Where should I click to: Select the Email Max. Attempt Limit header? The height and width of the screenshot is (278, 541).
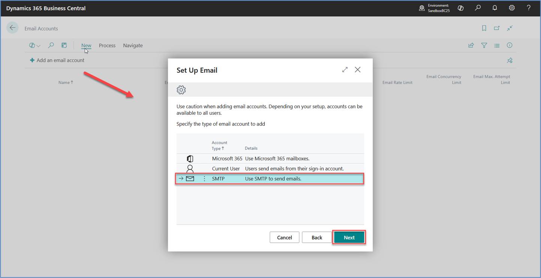coord(492,79)
